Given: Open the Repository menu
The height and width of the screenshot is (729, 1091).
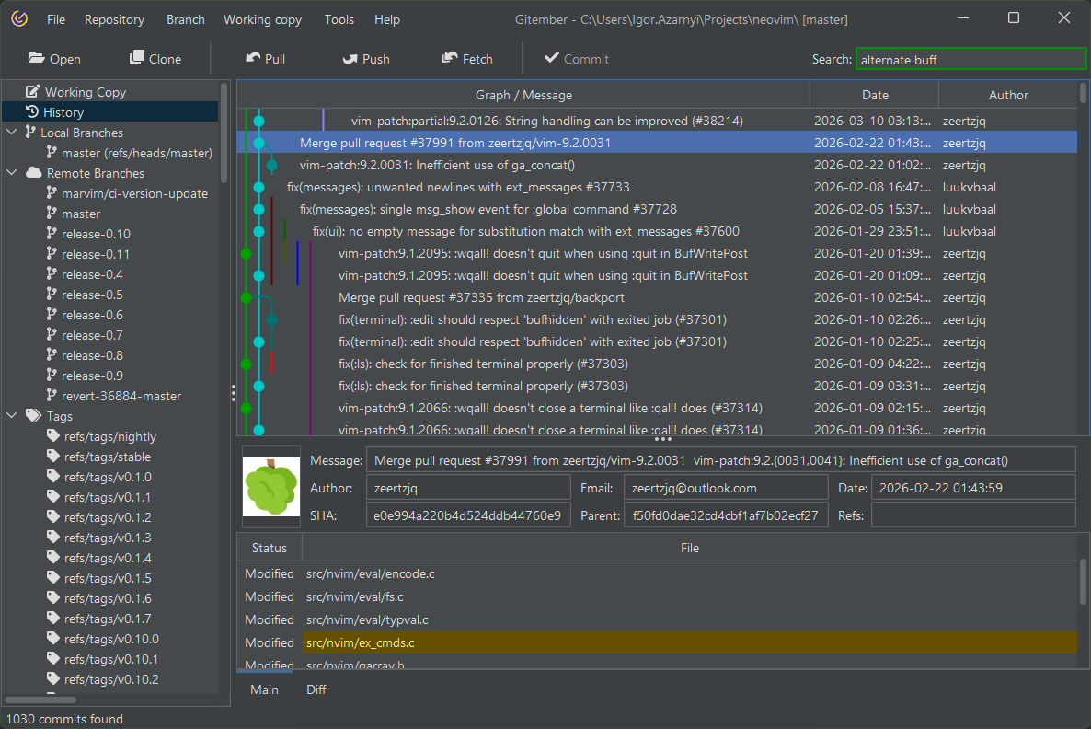Looking at the screenshot, I should point(114,19).
